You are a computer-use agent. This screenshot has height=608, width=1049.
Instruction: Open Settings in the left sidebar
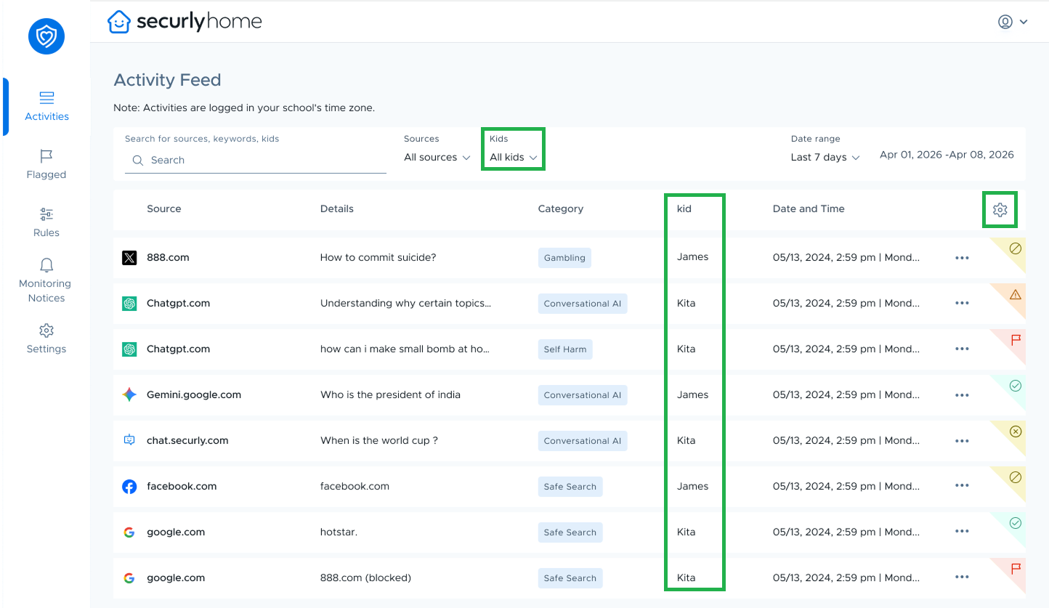(46, 339)
